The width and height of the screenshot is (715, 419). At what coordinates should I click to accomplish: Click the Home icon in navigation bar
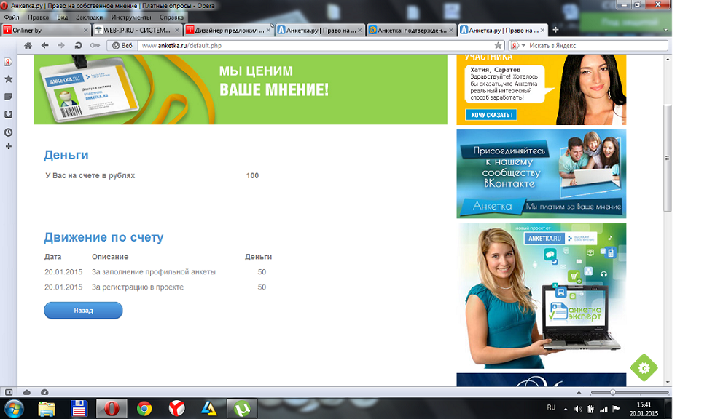click(28, 46)
